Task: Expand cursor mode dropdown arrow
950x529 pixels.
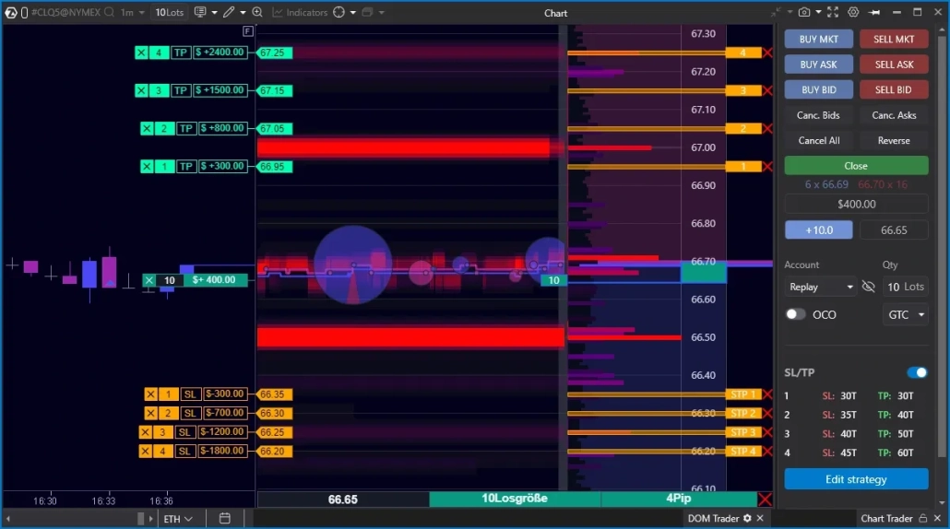Action: pos(353,12)
